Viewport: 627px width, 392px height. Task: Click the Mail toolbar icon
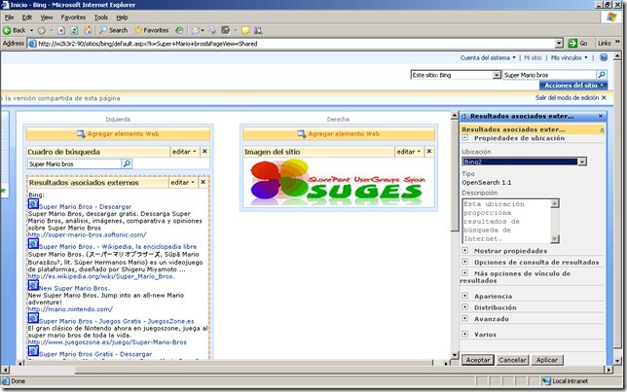coord(196,30)
